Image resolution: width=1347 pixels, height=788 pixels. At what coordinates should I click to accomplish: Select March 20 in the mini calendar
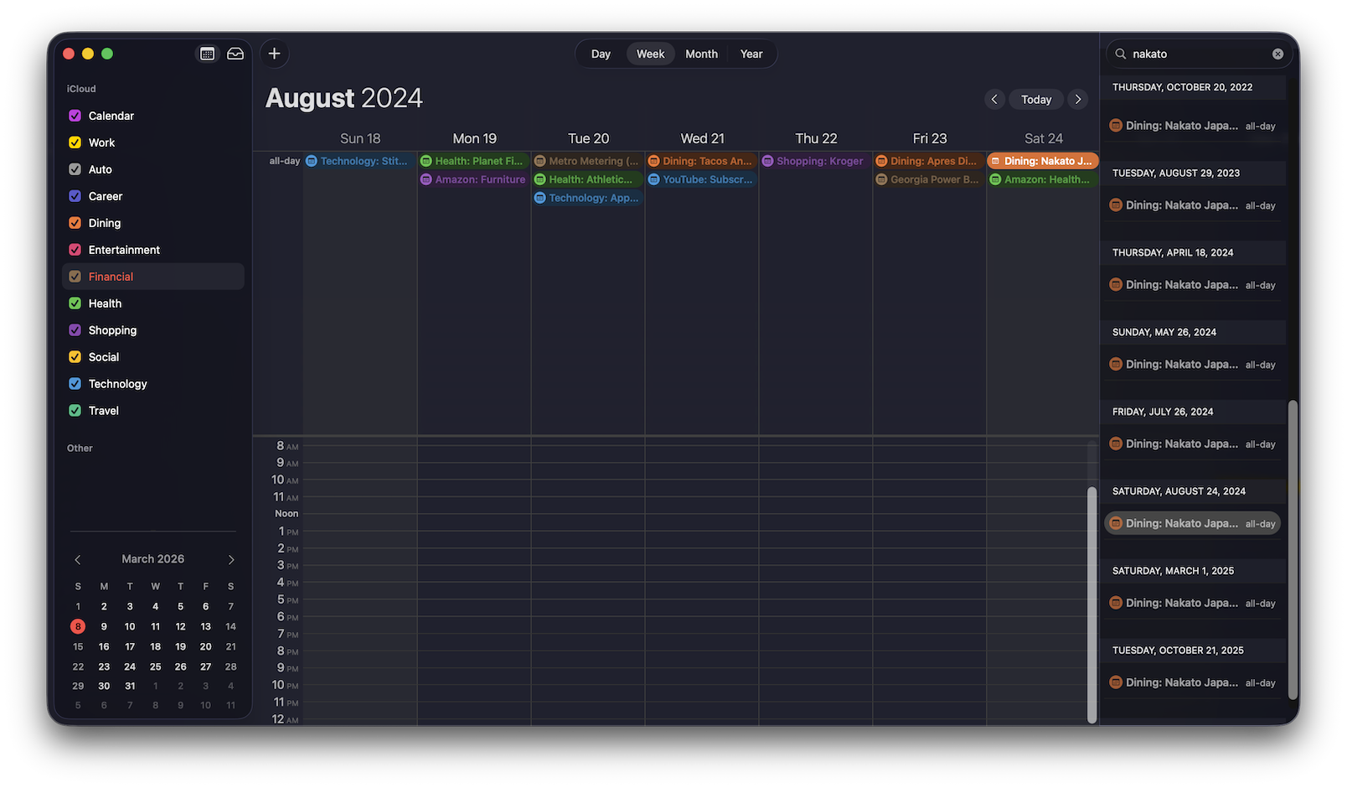(205, 646)
